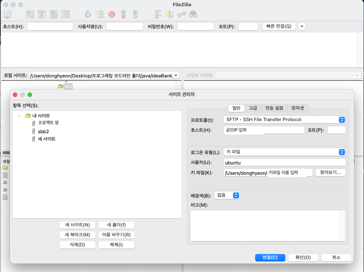
Task: Click the 키 파일 path field
Action: tap(268, 173)
